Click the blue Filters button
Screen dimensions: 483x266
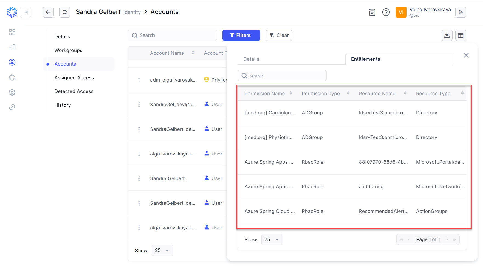point(241,35)
